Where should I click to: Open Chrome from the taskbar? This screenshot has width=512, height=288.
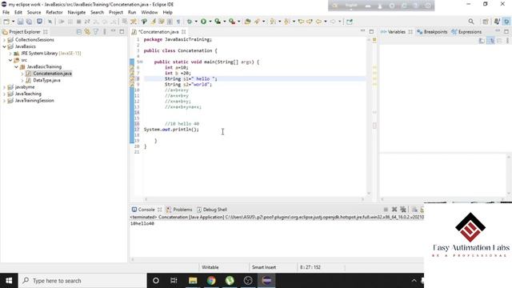click(211, 281)
